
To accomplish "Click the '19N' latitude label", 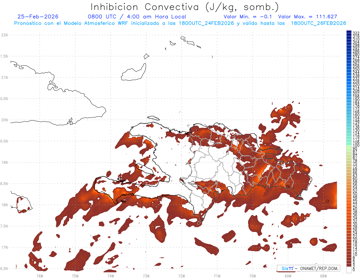I will pos(5,163).
